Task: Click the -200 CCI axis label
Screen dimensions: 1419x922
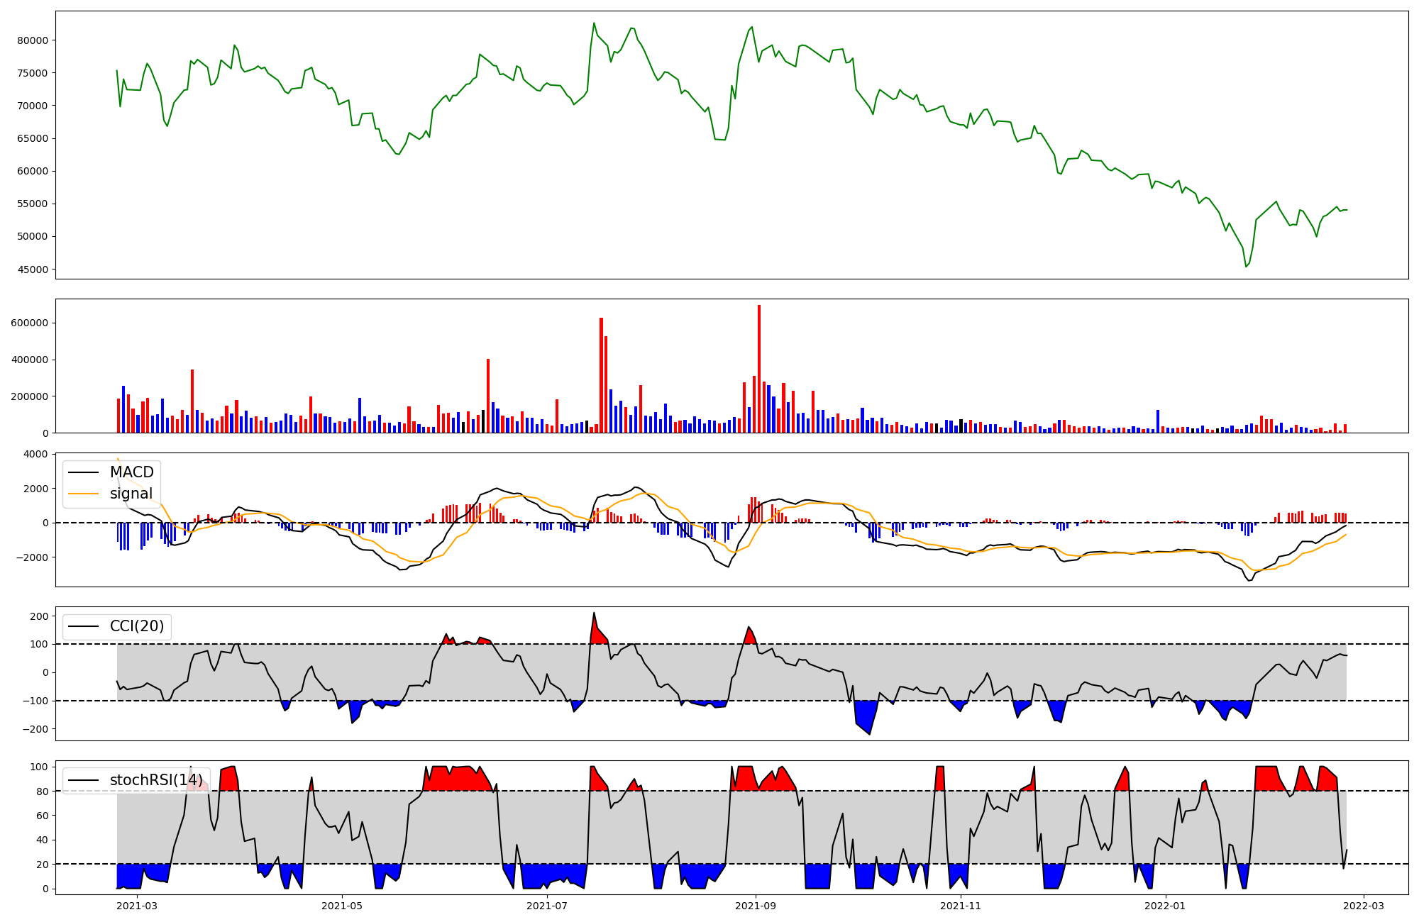Action: [x=34, y=729]
